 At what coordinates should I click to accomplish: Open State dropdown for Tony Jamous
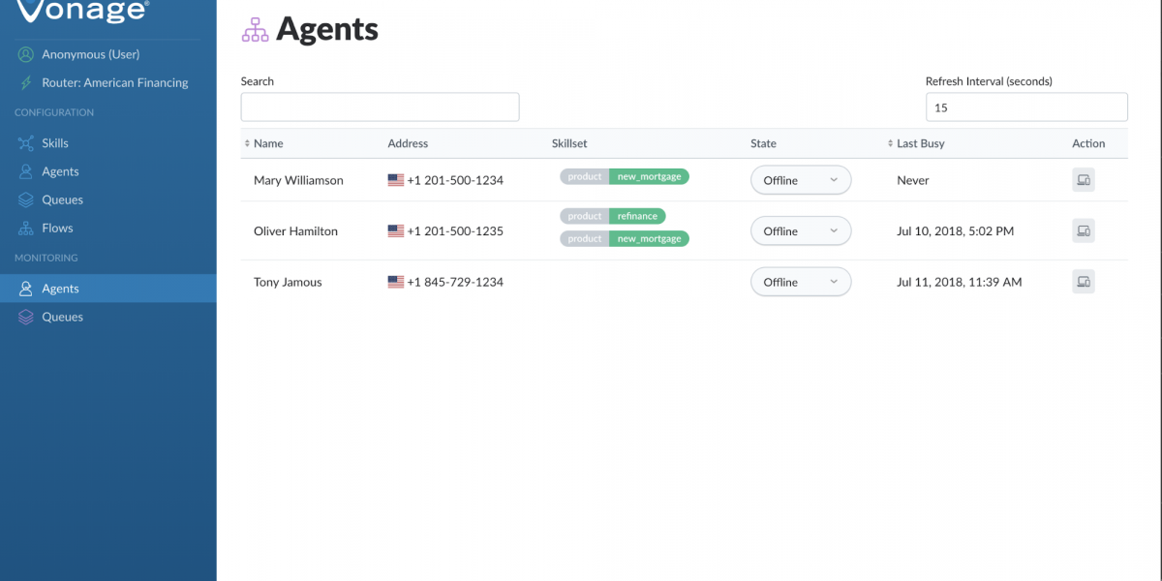tap(800, 282)
